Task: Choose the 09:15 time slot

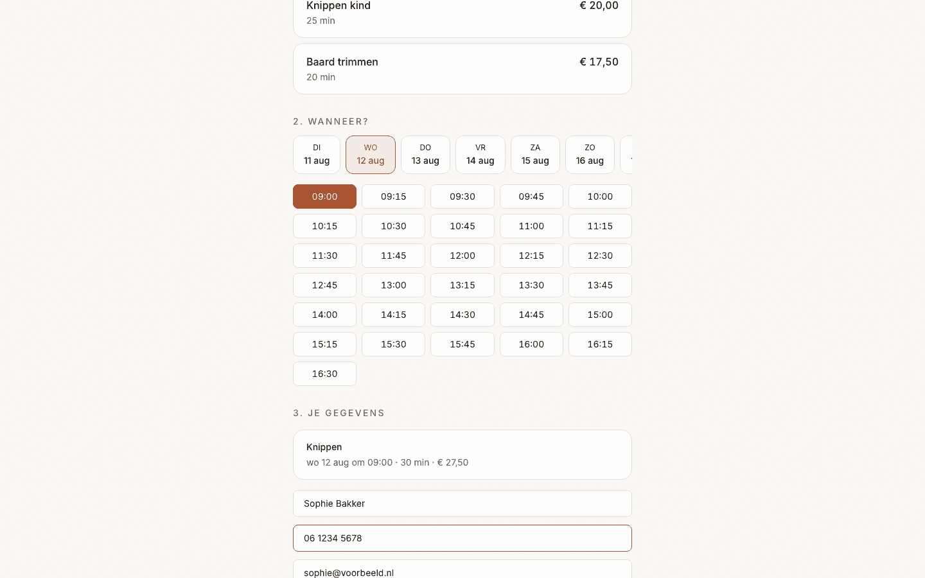Action: 393,197
